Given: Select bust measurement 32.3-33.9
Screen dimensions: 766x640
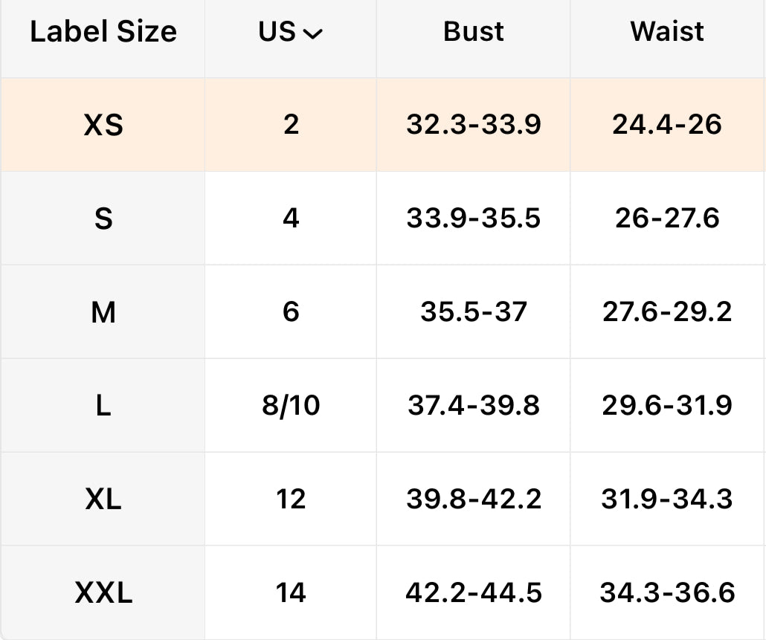Looking at the screenshot, I should (x=473, y=125).
